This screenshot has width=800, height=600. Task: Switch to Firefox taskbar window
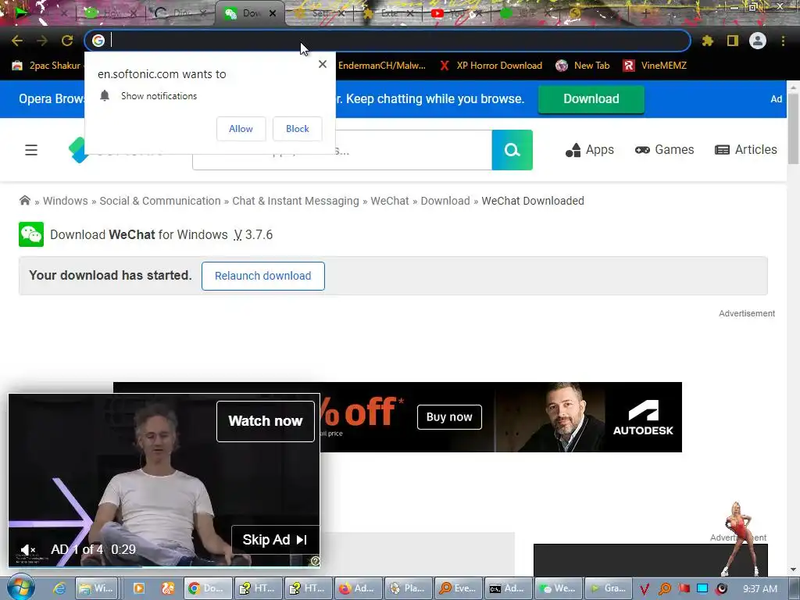coord(358,588)
